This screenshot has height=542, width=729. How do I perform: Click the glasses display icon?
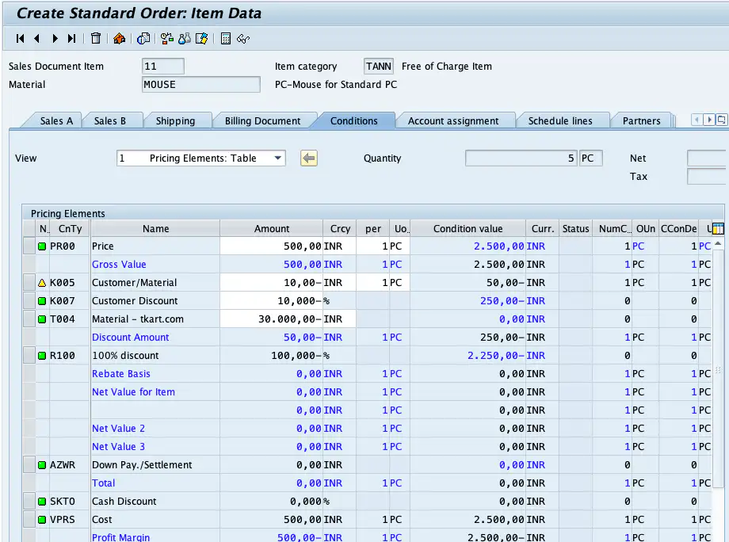(x=243, y=39)
